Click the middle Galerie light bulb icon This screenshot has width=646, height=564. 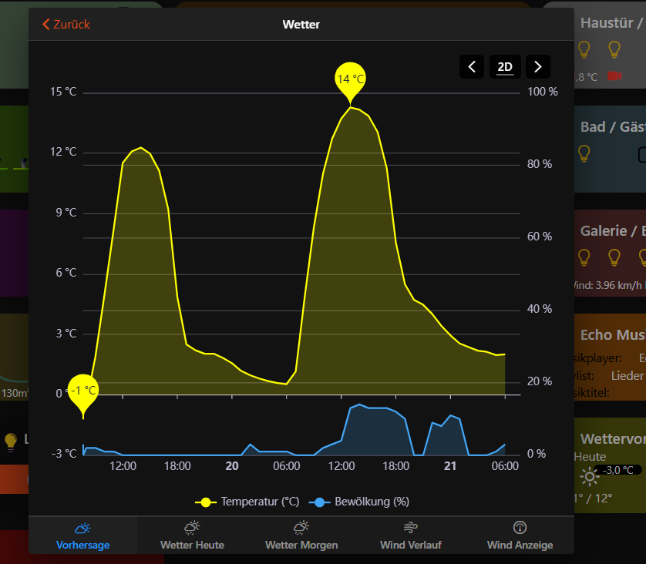[613, 257]
